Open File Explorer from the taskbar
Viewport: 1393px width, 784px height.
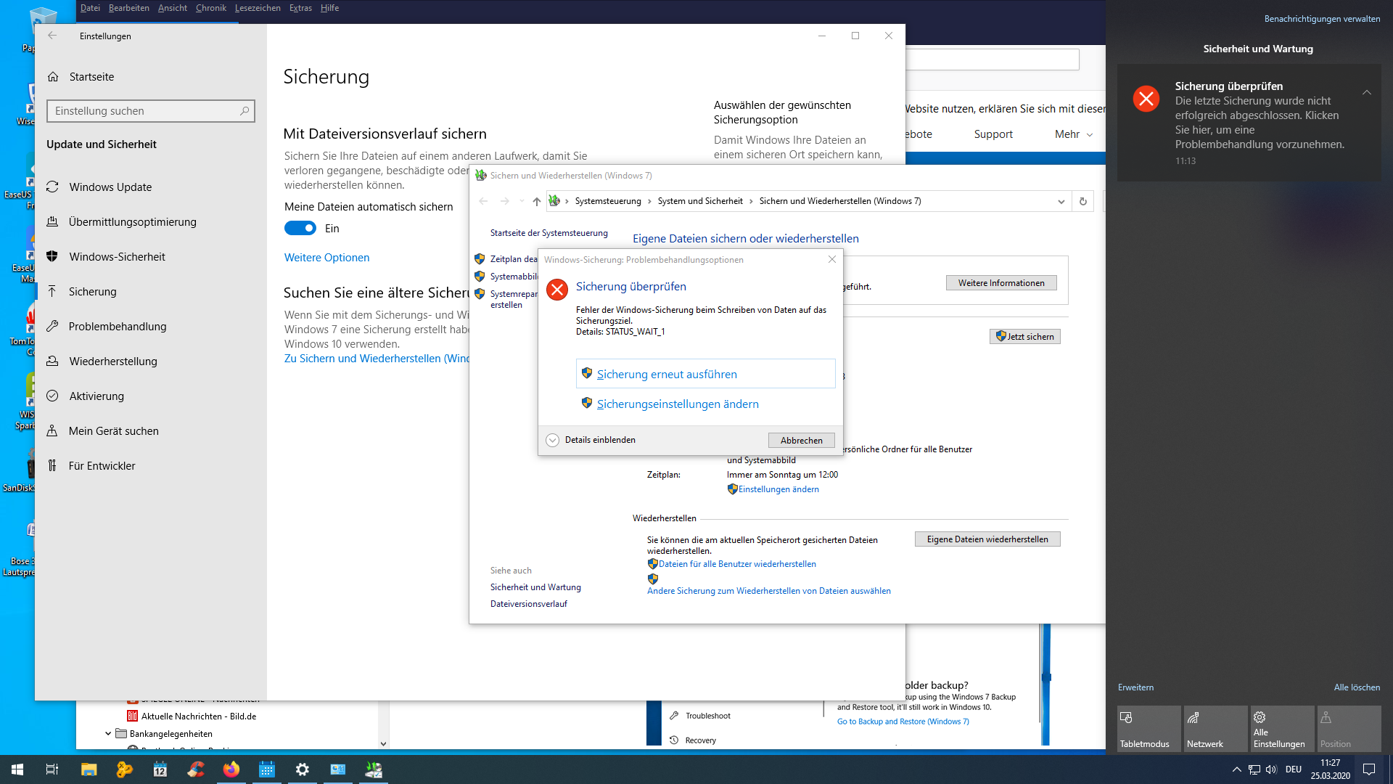(89, 769)
